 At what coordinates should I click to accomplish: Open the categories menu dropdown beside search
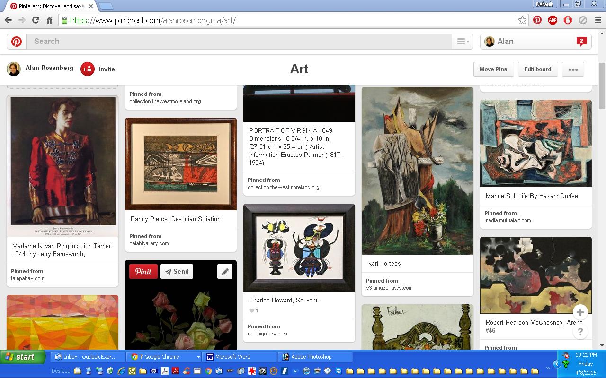(463, 42)
